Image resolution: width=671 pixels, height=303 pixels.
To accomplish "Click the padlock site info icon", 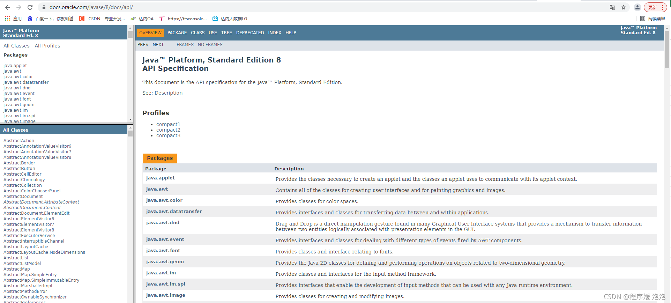I will point(44,7).
